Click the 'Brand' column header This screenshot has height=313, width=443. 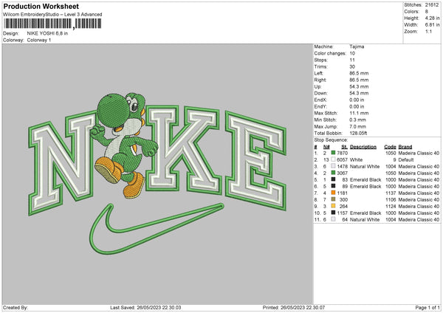click(x=405, y=147)
